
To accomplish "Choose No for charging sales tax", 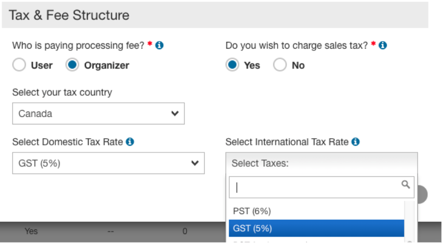I will (x=280, y=65).
